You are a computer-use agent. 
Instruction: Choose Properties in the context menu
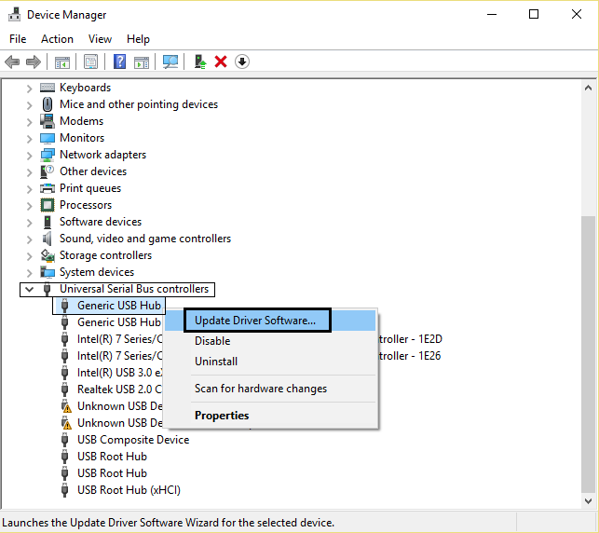(222, 416)
